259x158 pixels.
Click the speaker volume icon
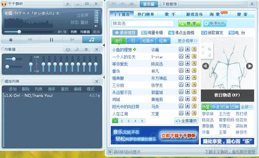(96, 26)
